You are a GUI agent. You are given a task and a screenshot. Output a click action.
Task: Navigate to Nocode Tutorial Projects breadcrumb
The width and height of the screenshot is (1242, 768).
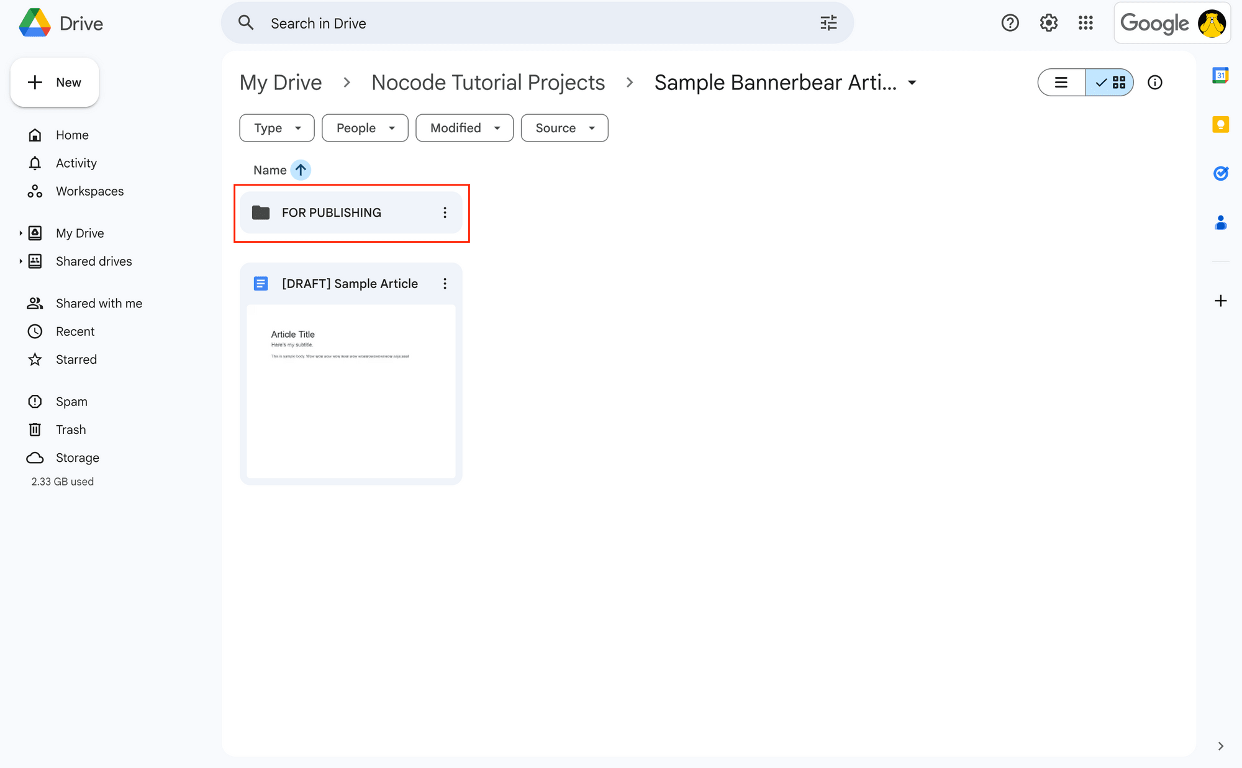(x=488, y=83)
